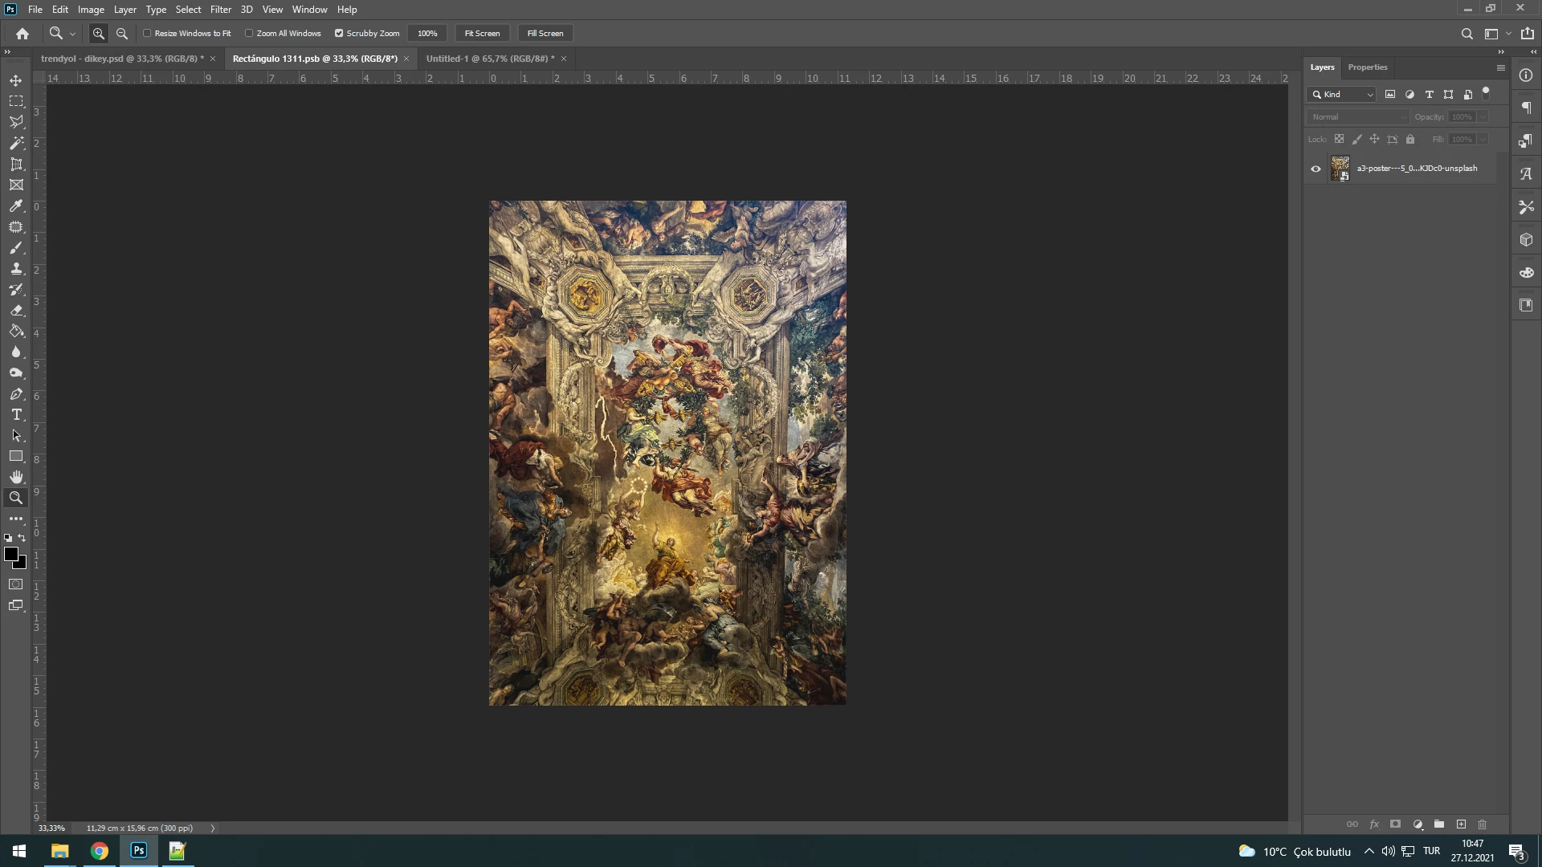Image resolution: width=1542 pixels, height=867 pixels.
Task: Create a new layer icon
Action: coord(1461,824)
